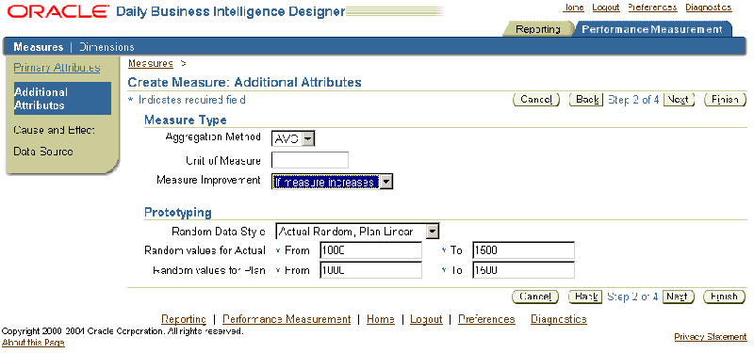Switch to the Reporting tab
The width and height of the screenshot is (754, 353).
click(537, 29)
